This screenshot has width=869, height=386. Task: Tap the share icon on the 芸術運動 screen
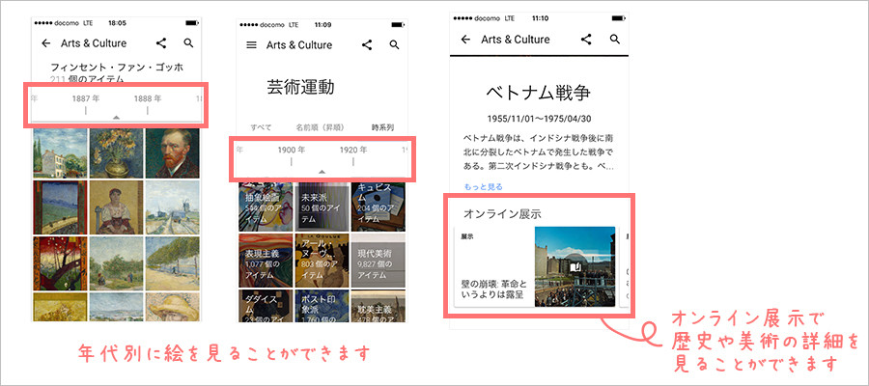coord(366,45)
